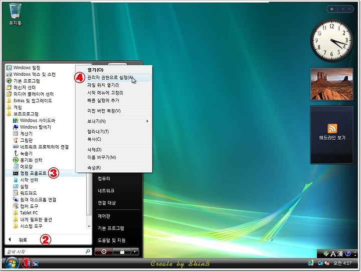Image resolution: width=361 pixels, height=272 pixels.
Task: Open the Recycle Bin desktop icon
Action: (15, 14)
